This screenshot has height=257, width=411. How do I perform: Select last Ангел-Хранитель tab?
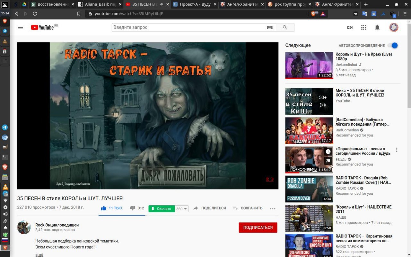(337, 4)
